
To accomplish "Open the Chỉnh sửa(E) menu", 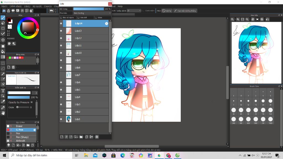I will click(x=16, y=6).
